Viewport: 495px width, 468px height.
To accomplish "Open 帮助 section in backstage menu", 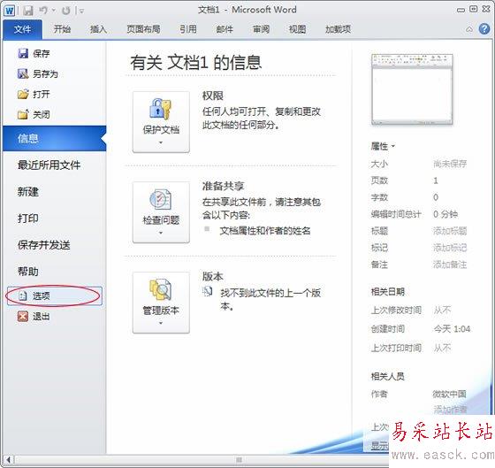I will click(x=28, y=272).
